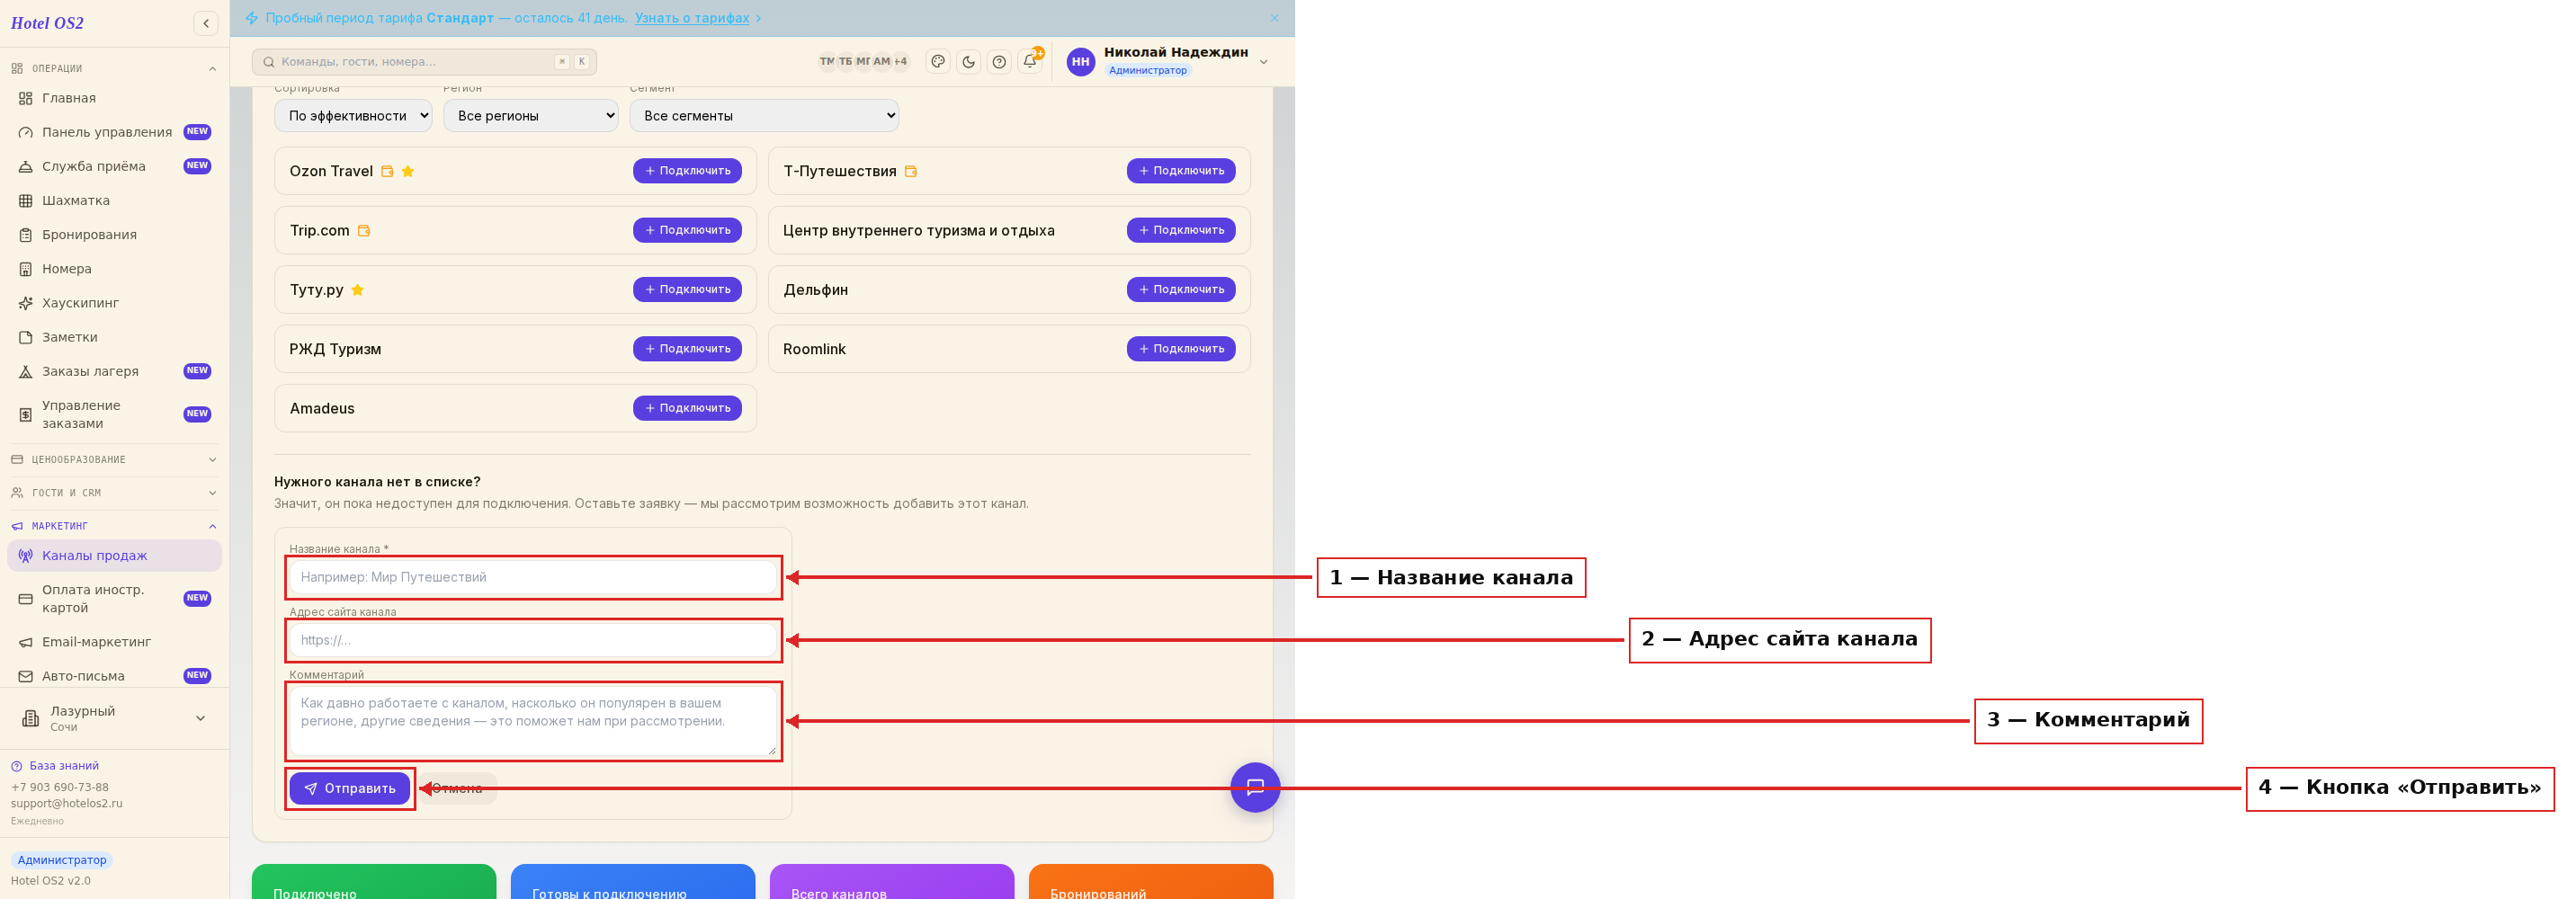Open Управление заказами
The image size is (2576, 899).
click(115, 414)
